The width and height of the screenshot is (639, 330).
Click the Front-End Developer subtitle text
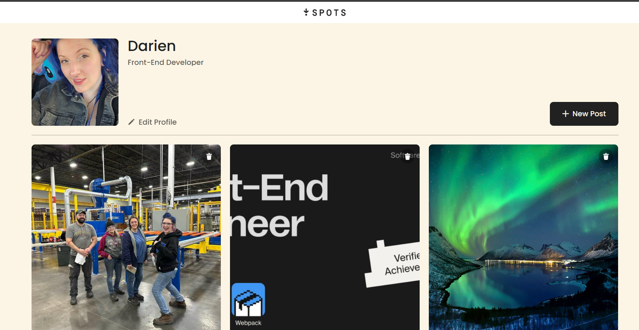(165, 62)
